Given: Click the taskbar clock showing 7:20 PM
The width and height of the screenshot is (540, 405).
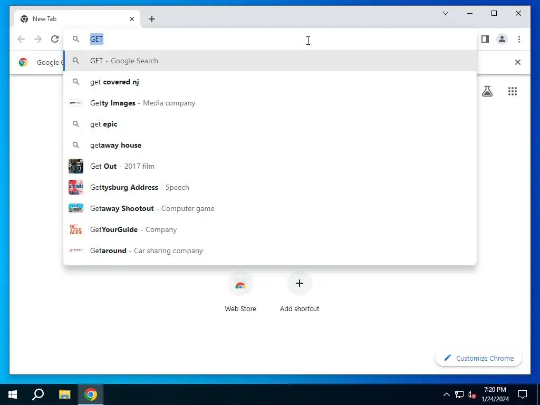Looking at the screenshot, I should coord(495,394).
